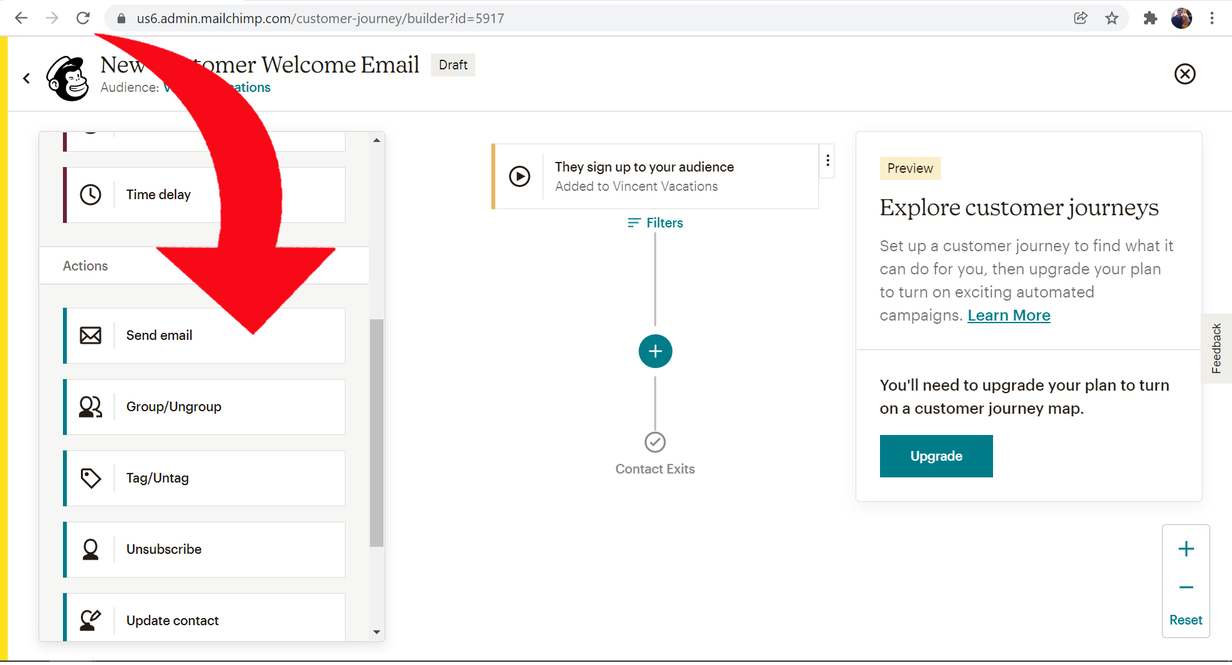Click the Unsubscribe person icon

91,549
